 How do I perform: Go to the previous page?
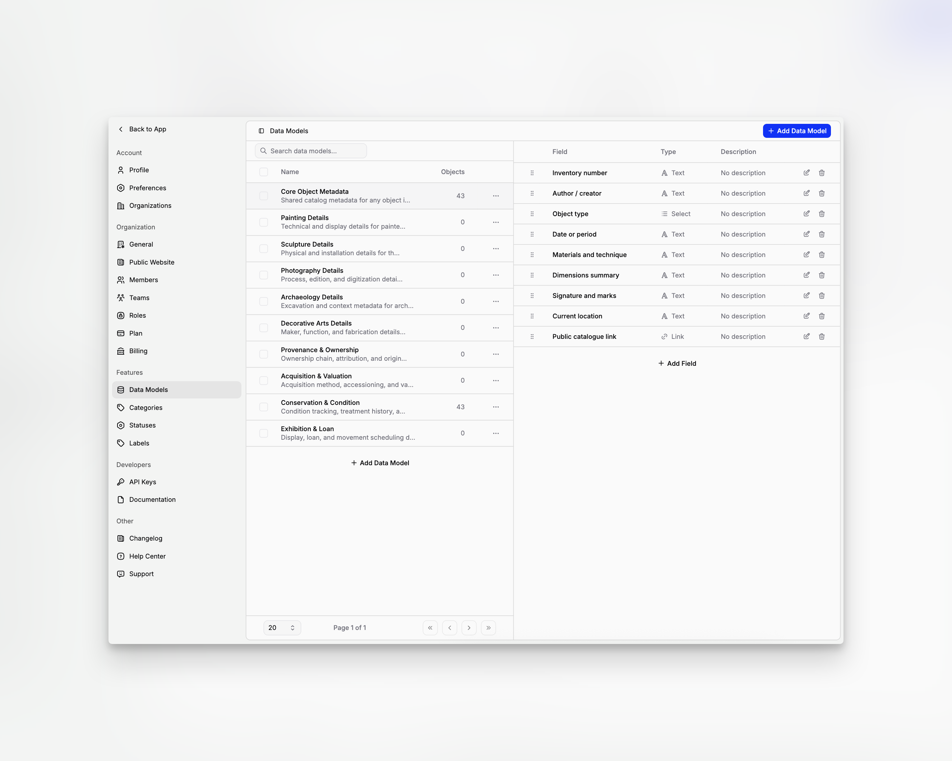[449, 628]
